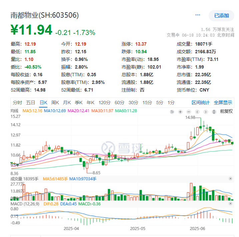This screenshot has height=237, width=239.
Task: Switch to the 5分 chart
Action: coord(160,103)
